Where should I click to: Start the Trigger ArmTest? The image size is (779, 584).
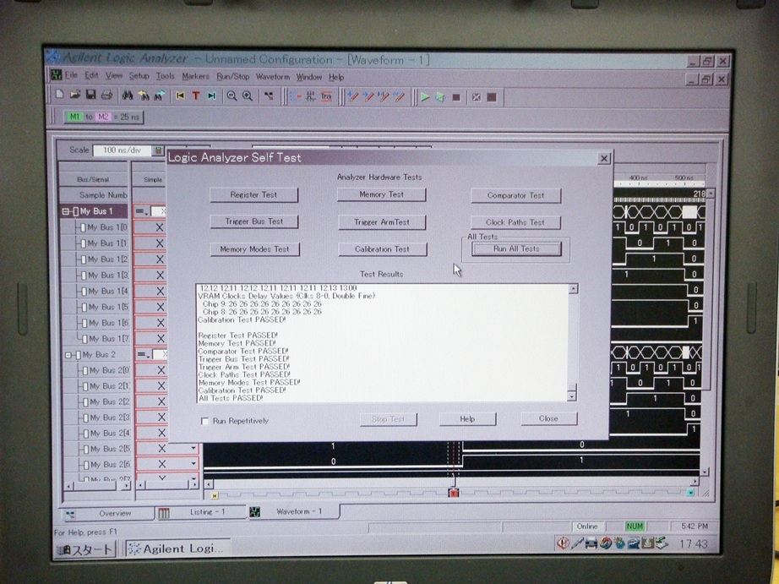(382, 222)
